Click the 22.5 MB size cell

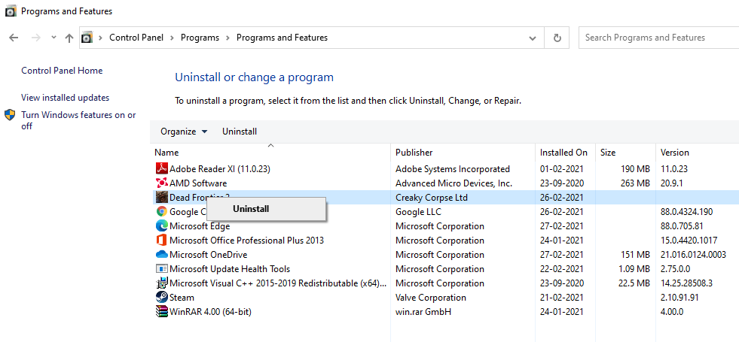pyautogui.click(x=634, y=283)
